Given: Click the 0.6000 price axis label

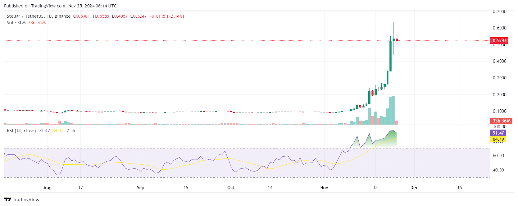Looking at the screenshot, I should tap(500, 28).
